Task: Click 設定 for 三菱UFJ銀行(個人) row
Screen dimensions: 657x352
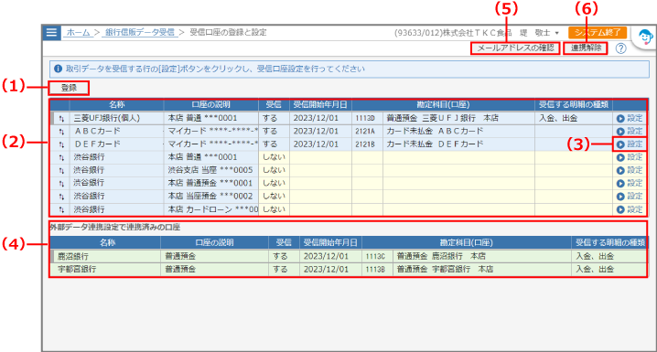Action: [630, 119]
